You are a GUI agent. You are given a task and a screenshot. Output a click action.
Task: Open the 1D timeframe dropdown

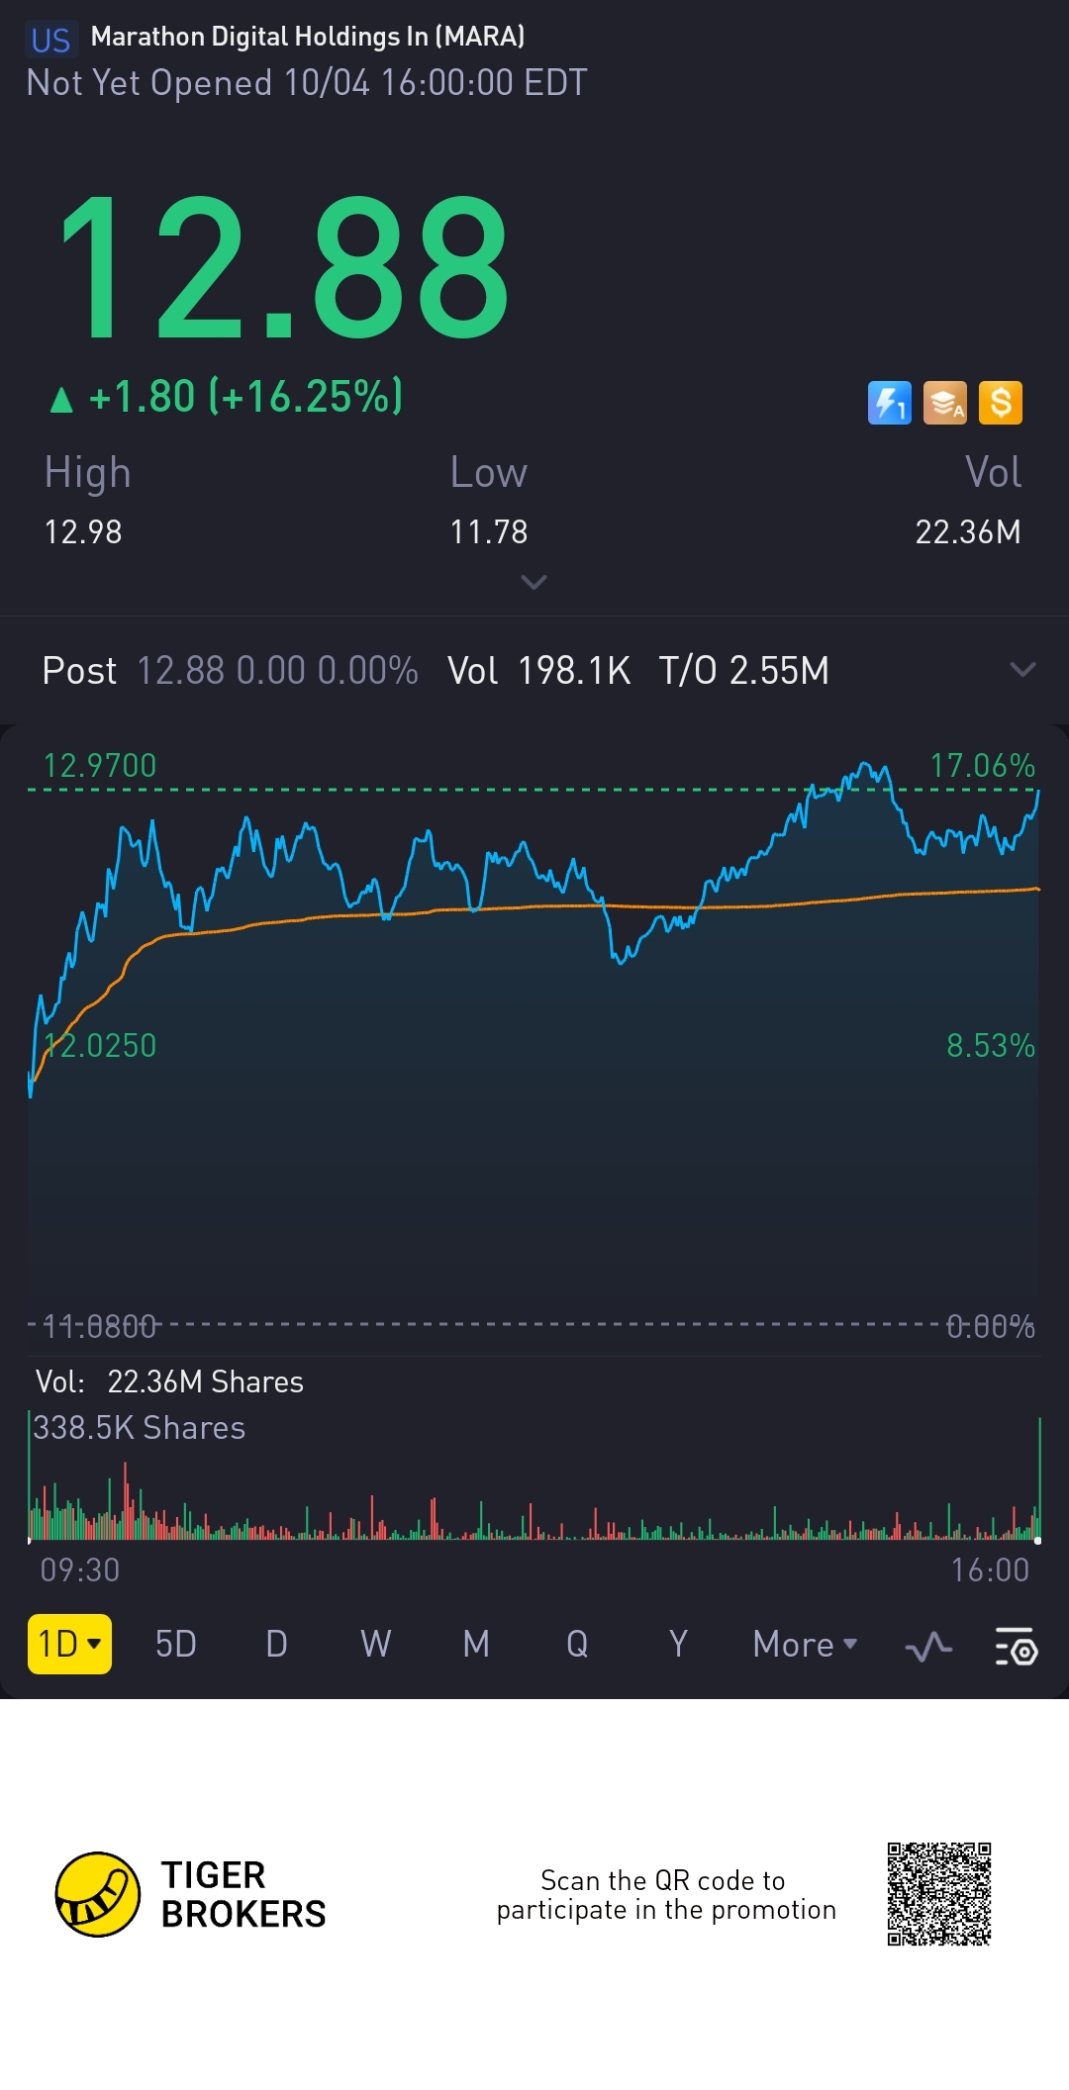click(x=69, y=1644)
